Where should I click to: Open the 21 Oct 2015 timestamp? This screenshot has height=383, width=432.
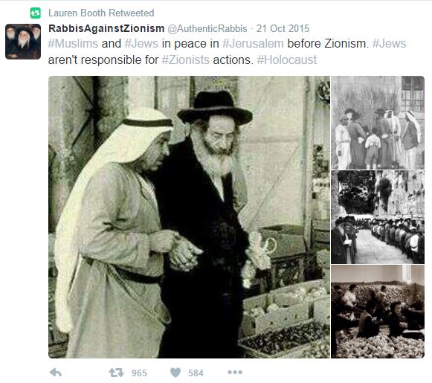283,28
